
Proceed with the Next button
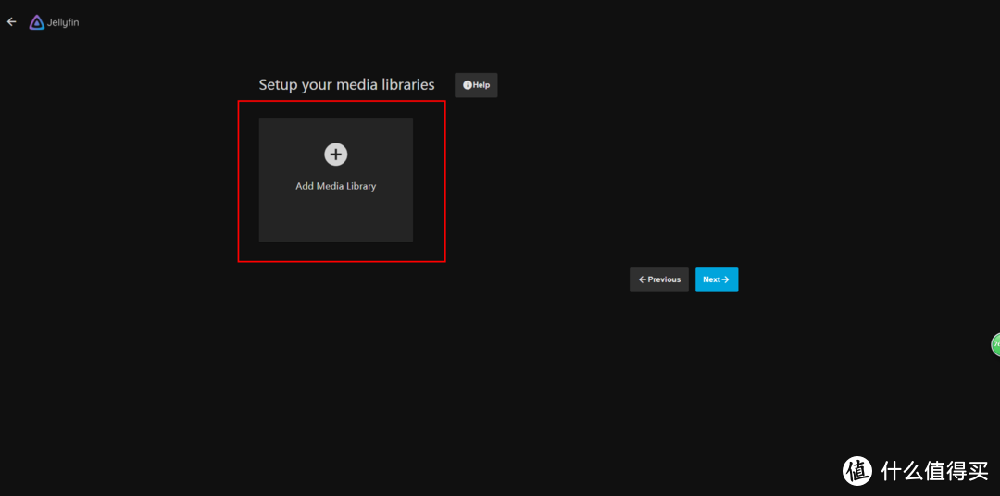pos(717,279)
